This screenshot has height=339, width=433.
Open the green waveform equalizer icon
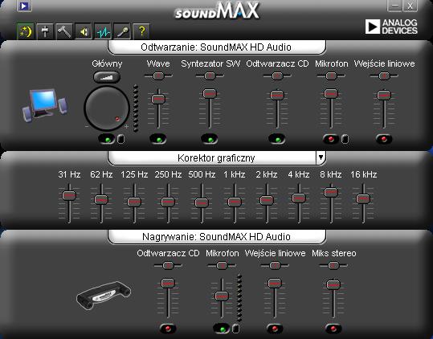[x=103, y=31]
